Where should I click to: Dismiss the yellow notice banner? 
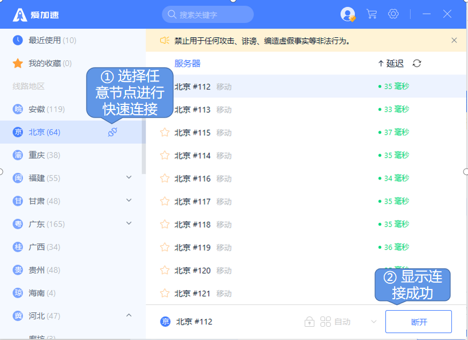[454, 41]
